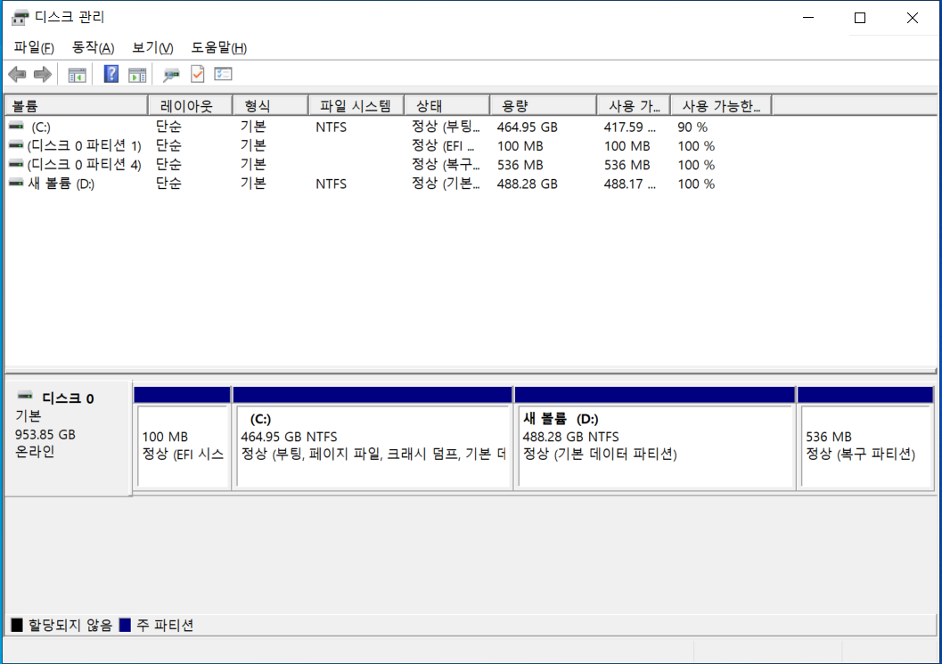Close the Disk Management window
The width and height of the screenshot is (942, 664).
coord(912,18)
